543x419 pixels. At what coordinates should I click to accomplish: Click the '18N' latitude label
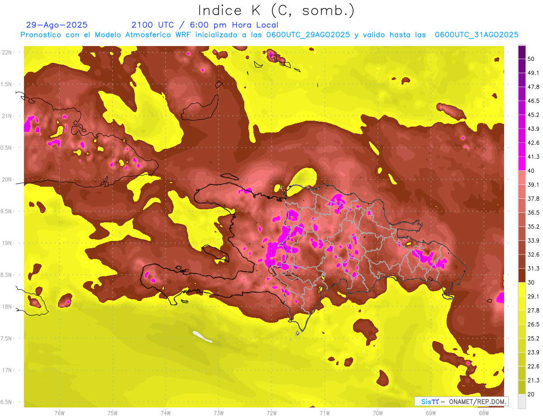[7, 307]
